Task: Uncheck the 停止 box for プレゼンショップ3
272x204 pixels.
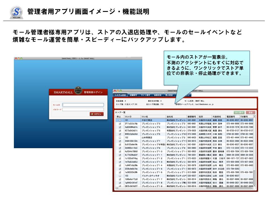Action: 120,124
